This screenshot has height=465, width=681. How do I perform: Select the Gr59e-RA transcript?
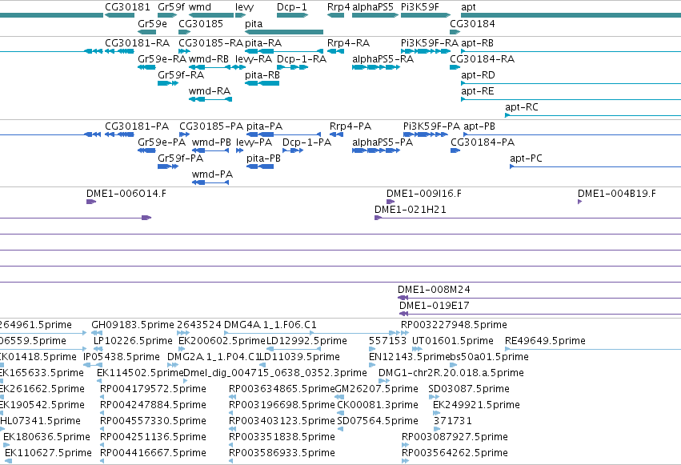146,67
